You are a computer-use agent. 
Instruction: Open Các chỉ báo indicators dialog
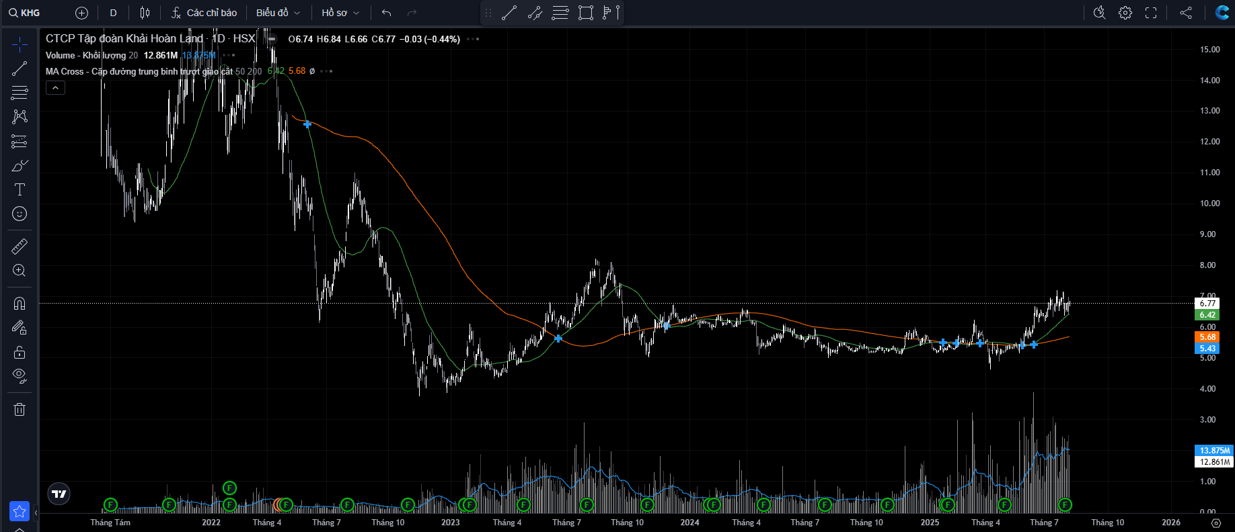(x=204, y=13)
